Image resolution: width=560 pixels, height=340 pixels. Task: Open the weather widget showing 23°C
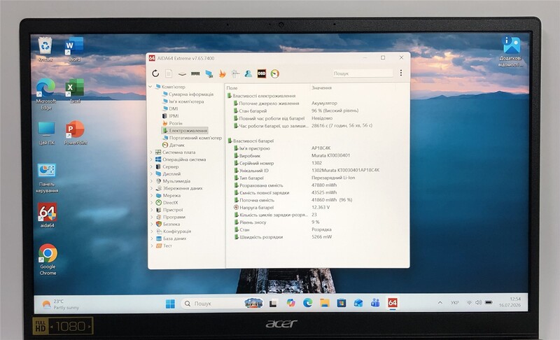click(61, 304)
